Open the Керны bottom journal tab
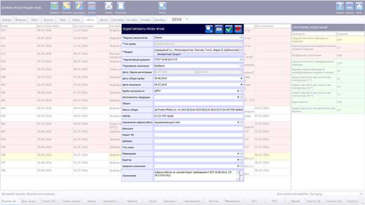Image resolution: width=365 pixels, height=205 pixels. click(92, 201)
